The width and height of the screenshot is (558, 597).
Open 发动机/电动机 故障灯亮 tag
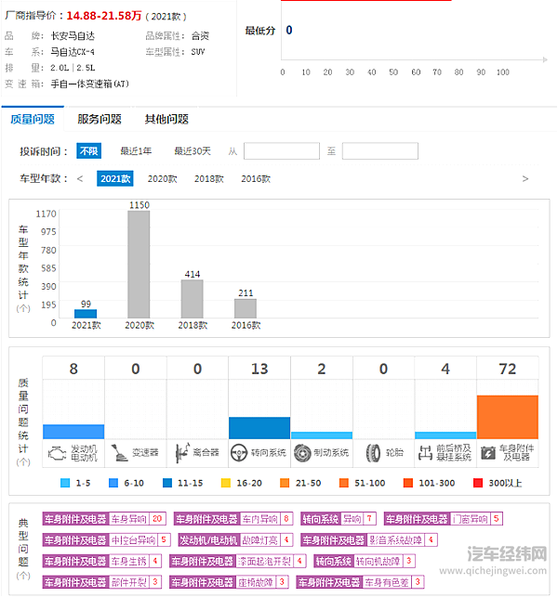click(235, 539)
